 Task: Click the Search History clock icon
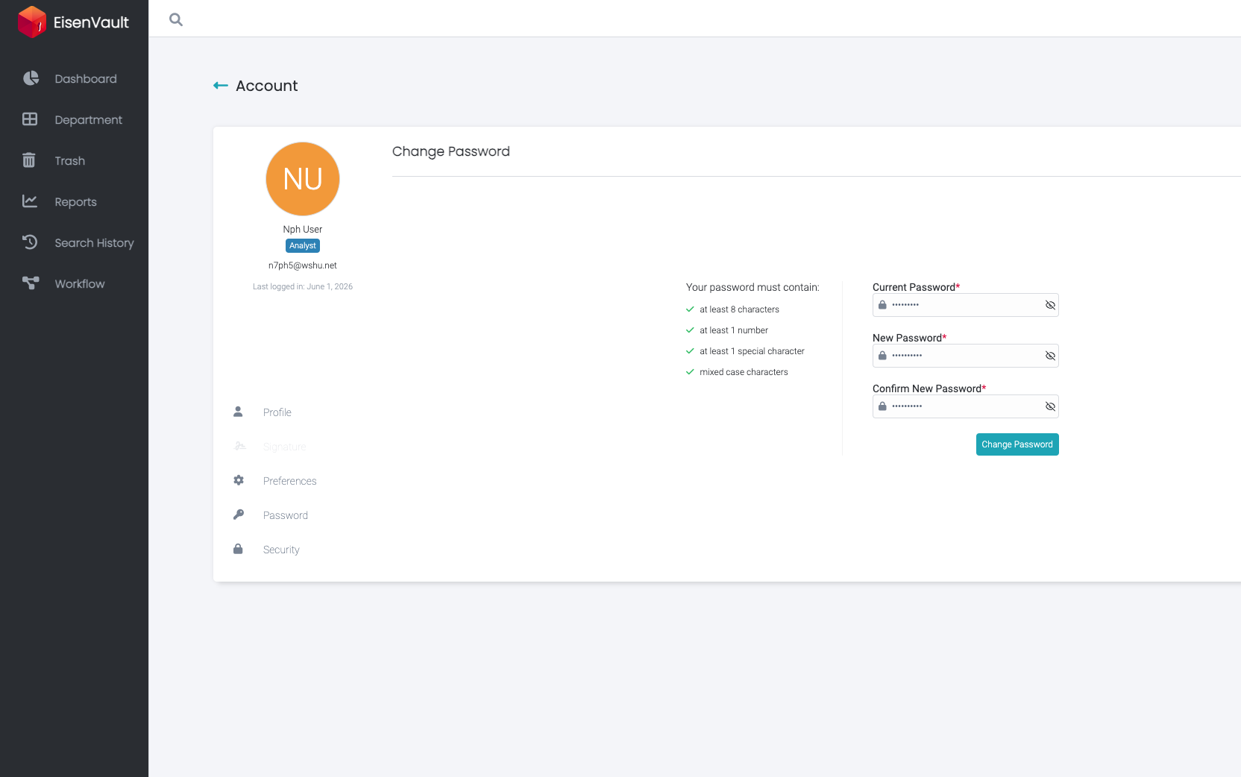[x=30, y=242]
